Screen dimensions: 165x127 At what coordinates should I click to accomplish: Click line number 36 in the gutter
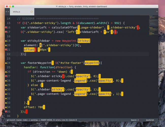(9, 116)
